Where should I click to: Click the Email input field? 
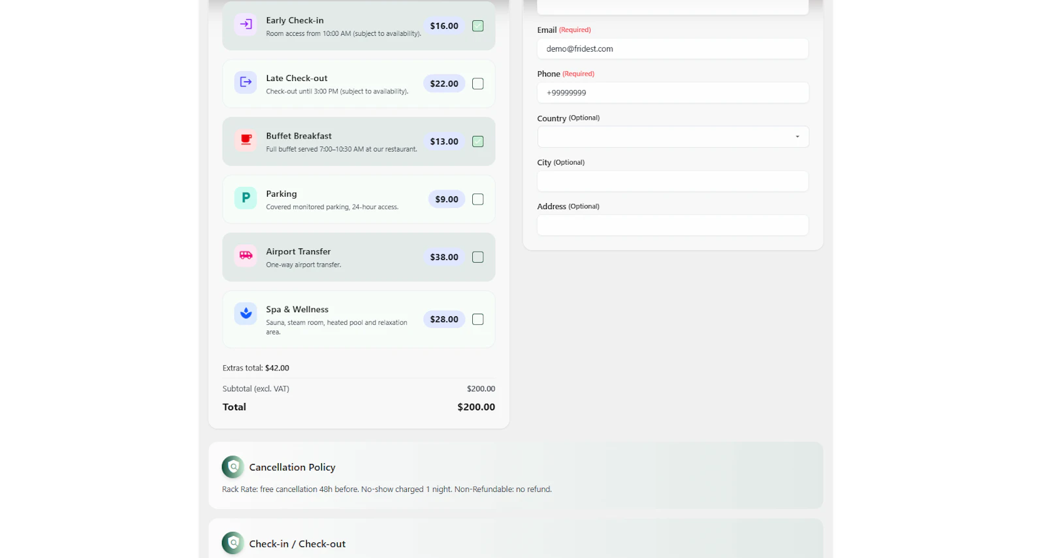click(x=673, y=48)
